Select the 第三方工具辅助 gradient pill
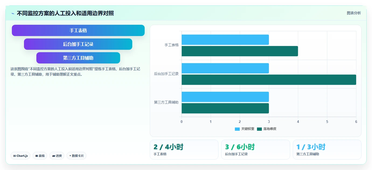The height and width of the screenshot is (170, 372). pos(78,58)
